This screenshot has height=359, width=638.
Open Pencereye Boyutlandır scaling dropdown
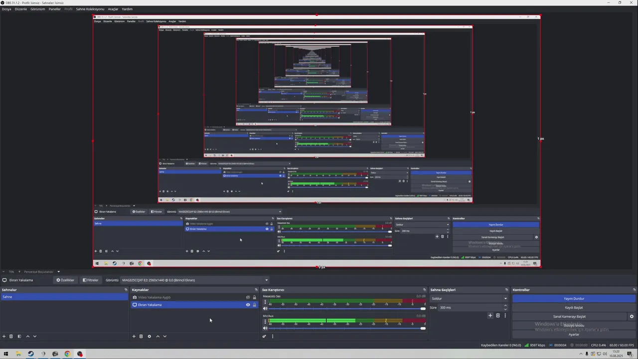42,272
